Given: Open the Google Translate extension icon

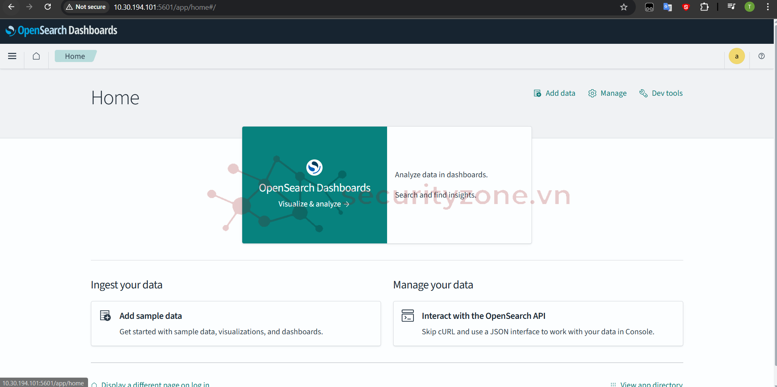Looking at the screenshot, I should coord(667,7).
